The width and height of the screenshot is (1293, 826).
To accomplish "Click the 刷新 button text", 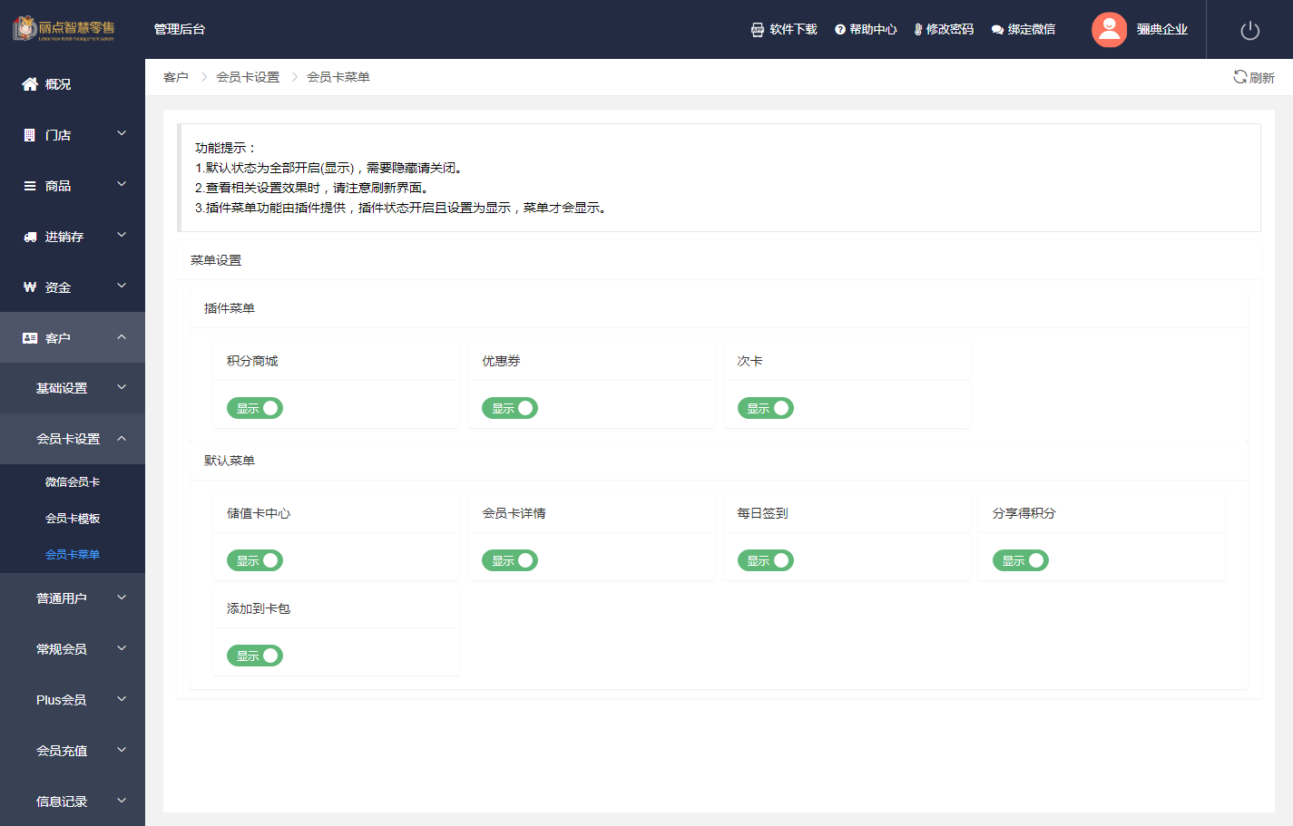I will tap(1262, 78).
